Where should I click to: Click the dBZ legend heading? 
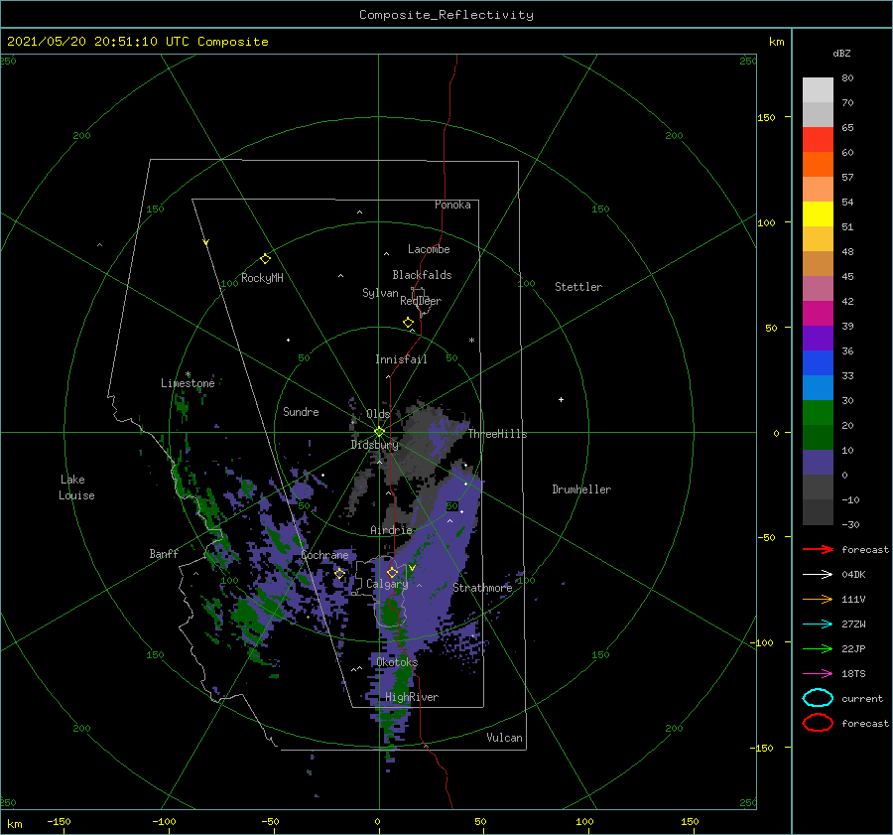[841, 53]
